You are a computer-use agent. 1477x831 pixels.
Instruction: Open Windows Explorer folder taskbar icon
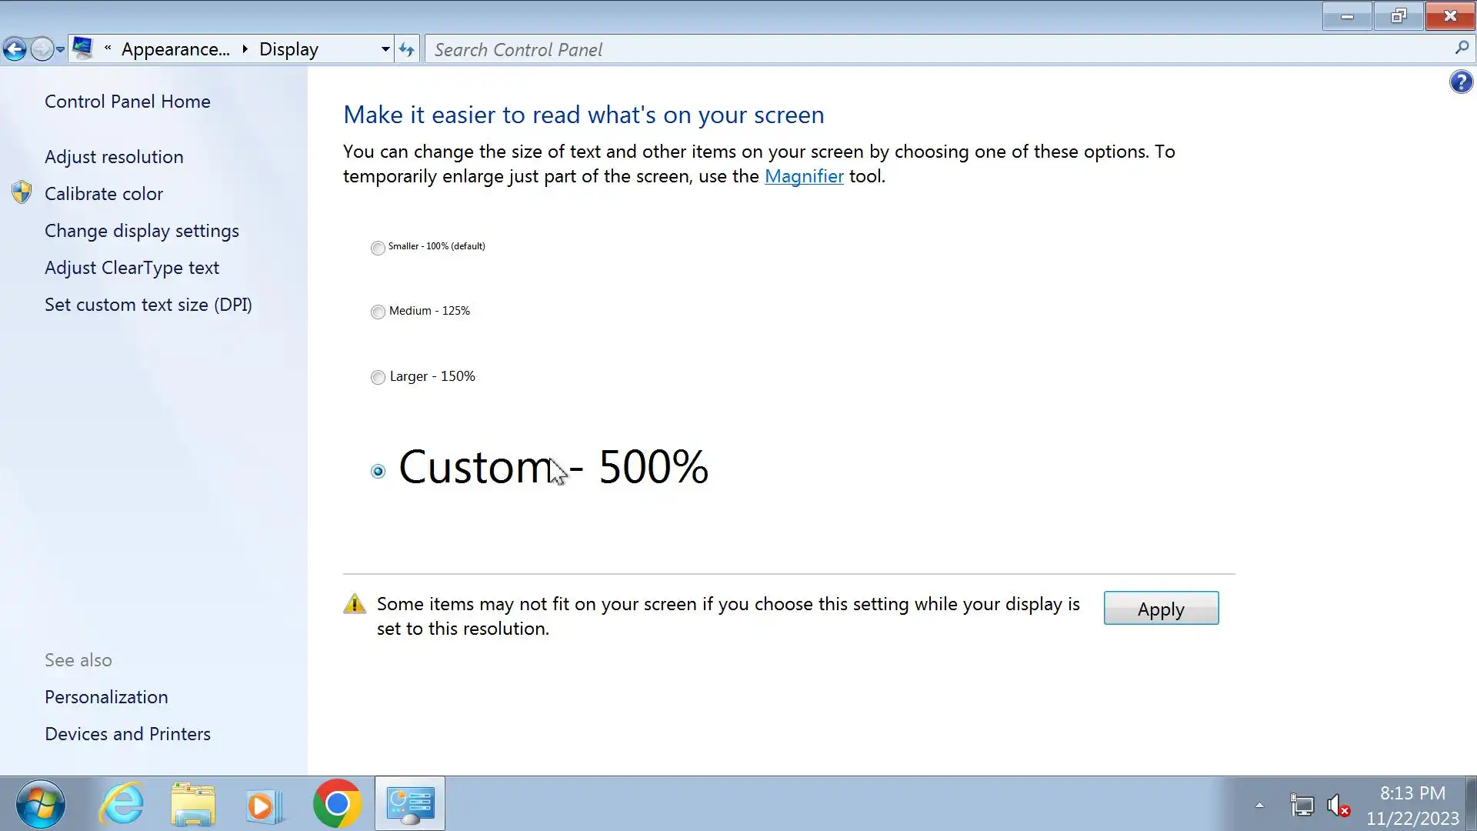pyautogui.click(x=193, y=804)
